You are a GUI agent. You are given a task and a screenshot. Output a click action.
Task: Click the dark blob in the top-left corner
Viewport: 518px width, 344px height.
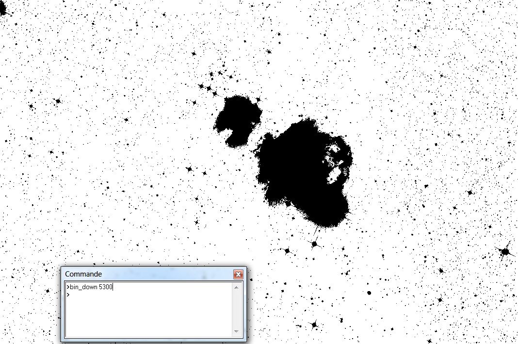coord(4,10)
